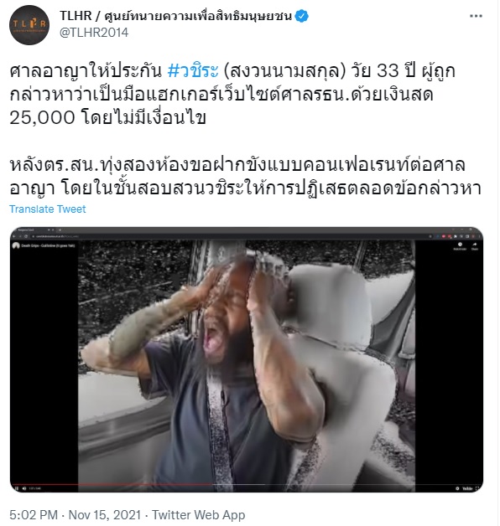Click the volume speaker icon in video
500x526 pixels.
click(24, 488)
